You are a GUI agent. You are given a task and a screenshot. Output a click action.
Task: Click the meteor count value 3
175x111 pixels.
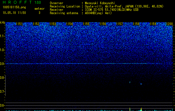(x=40, y=13)
